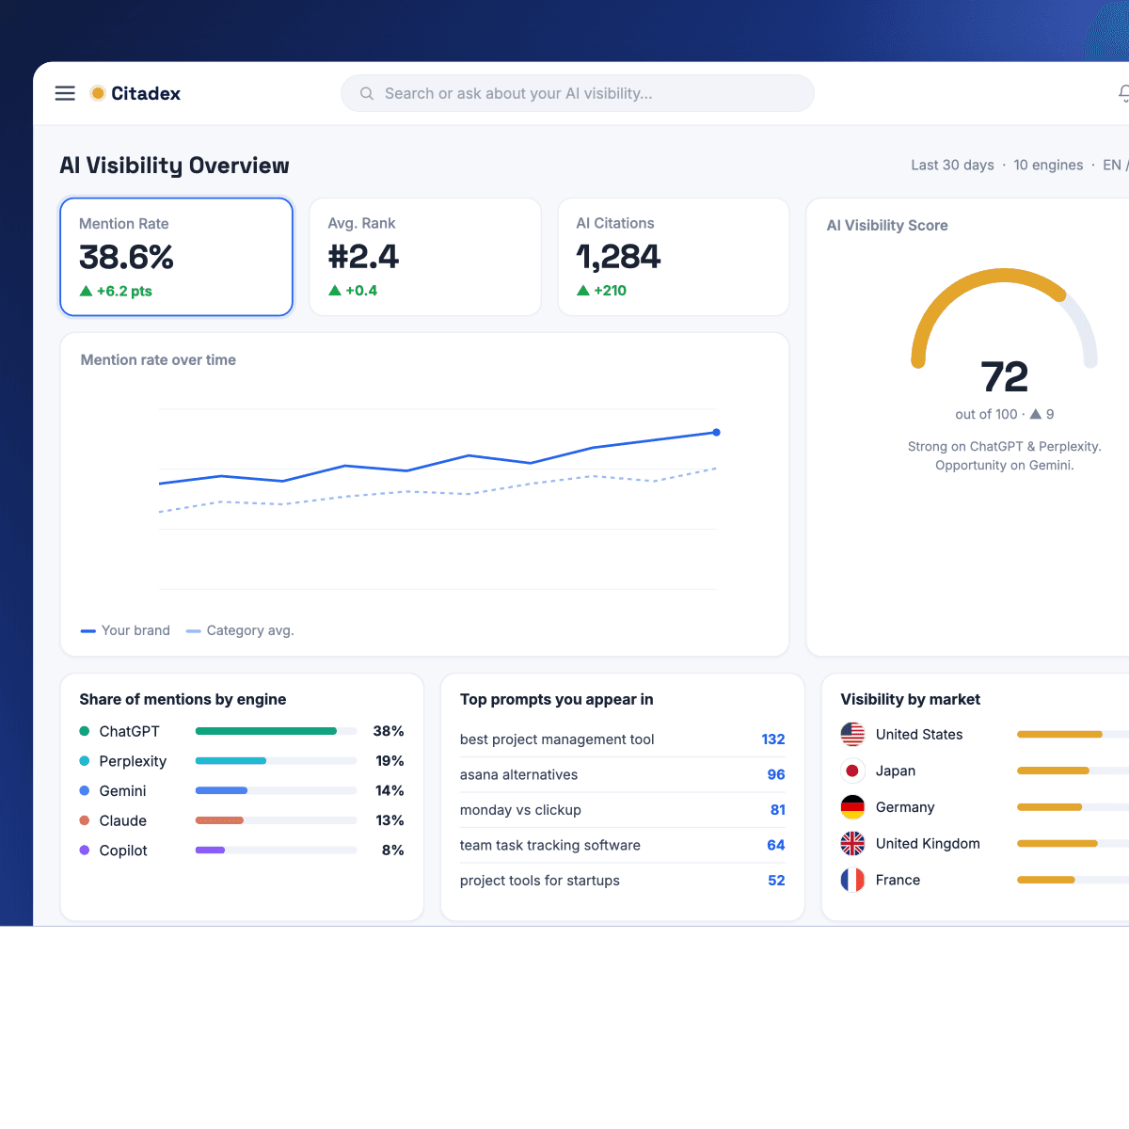Click the Japan flag icon
1129x1129 pixels.
(x=852, y=771)
